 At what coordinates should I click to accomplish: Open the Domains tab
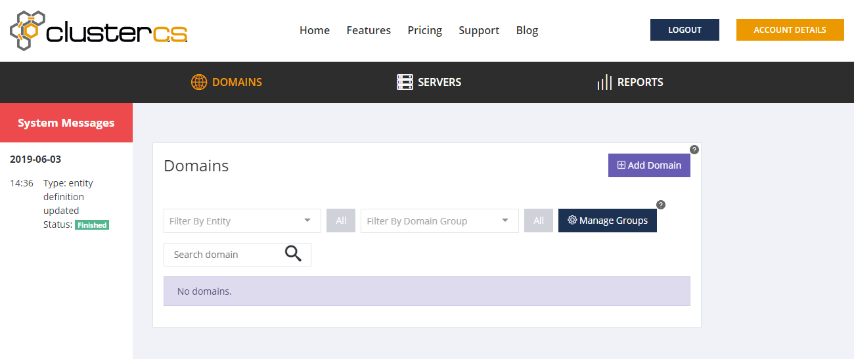[227, 82]
